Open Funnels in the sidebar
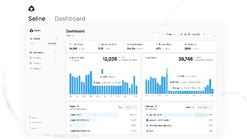Screen dimensions: 247x139 pos(37,63)
